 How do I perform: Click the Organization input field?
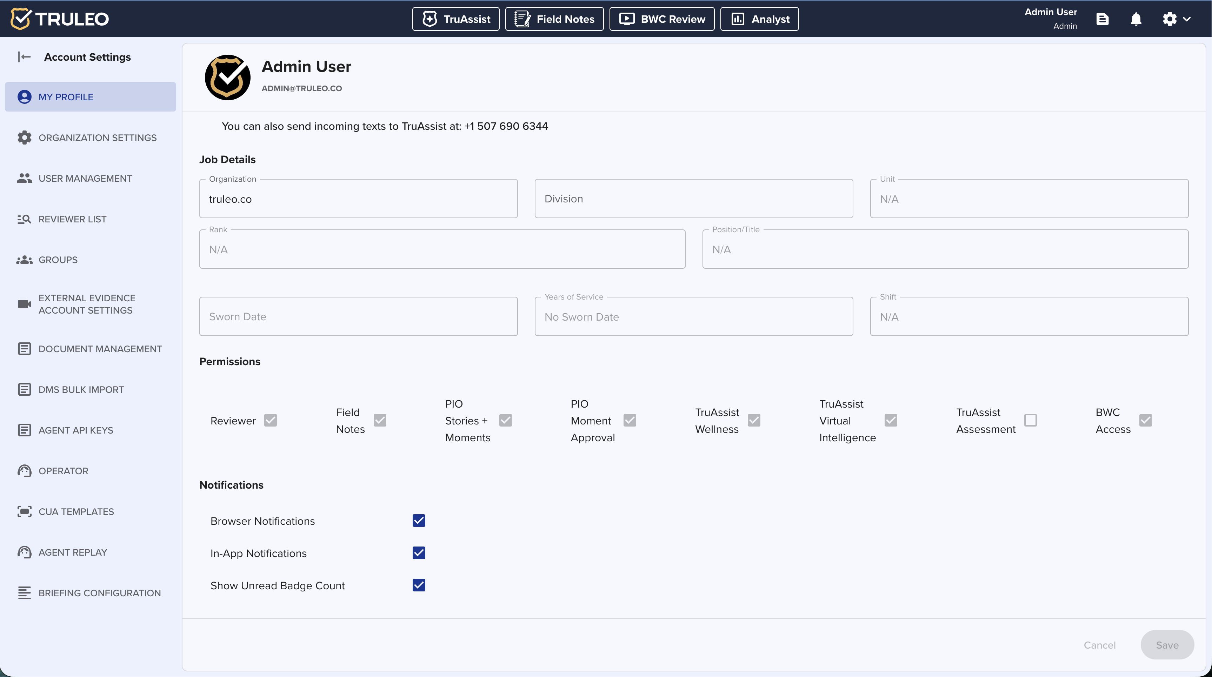point(359,199)
